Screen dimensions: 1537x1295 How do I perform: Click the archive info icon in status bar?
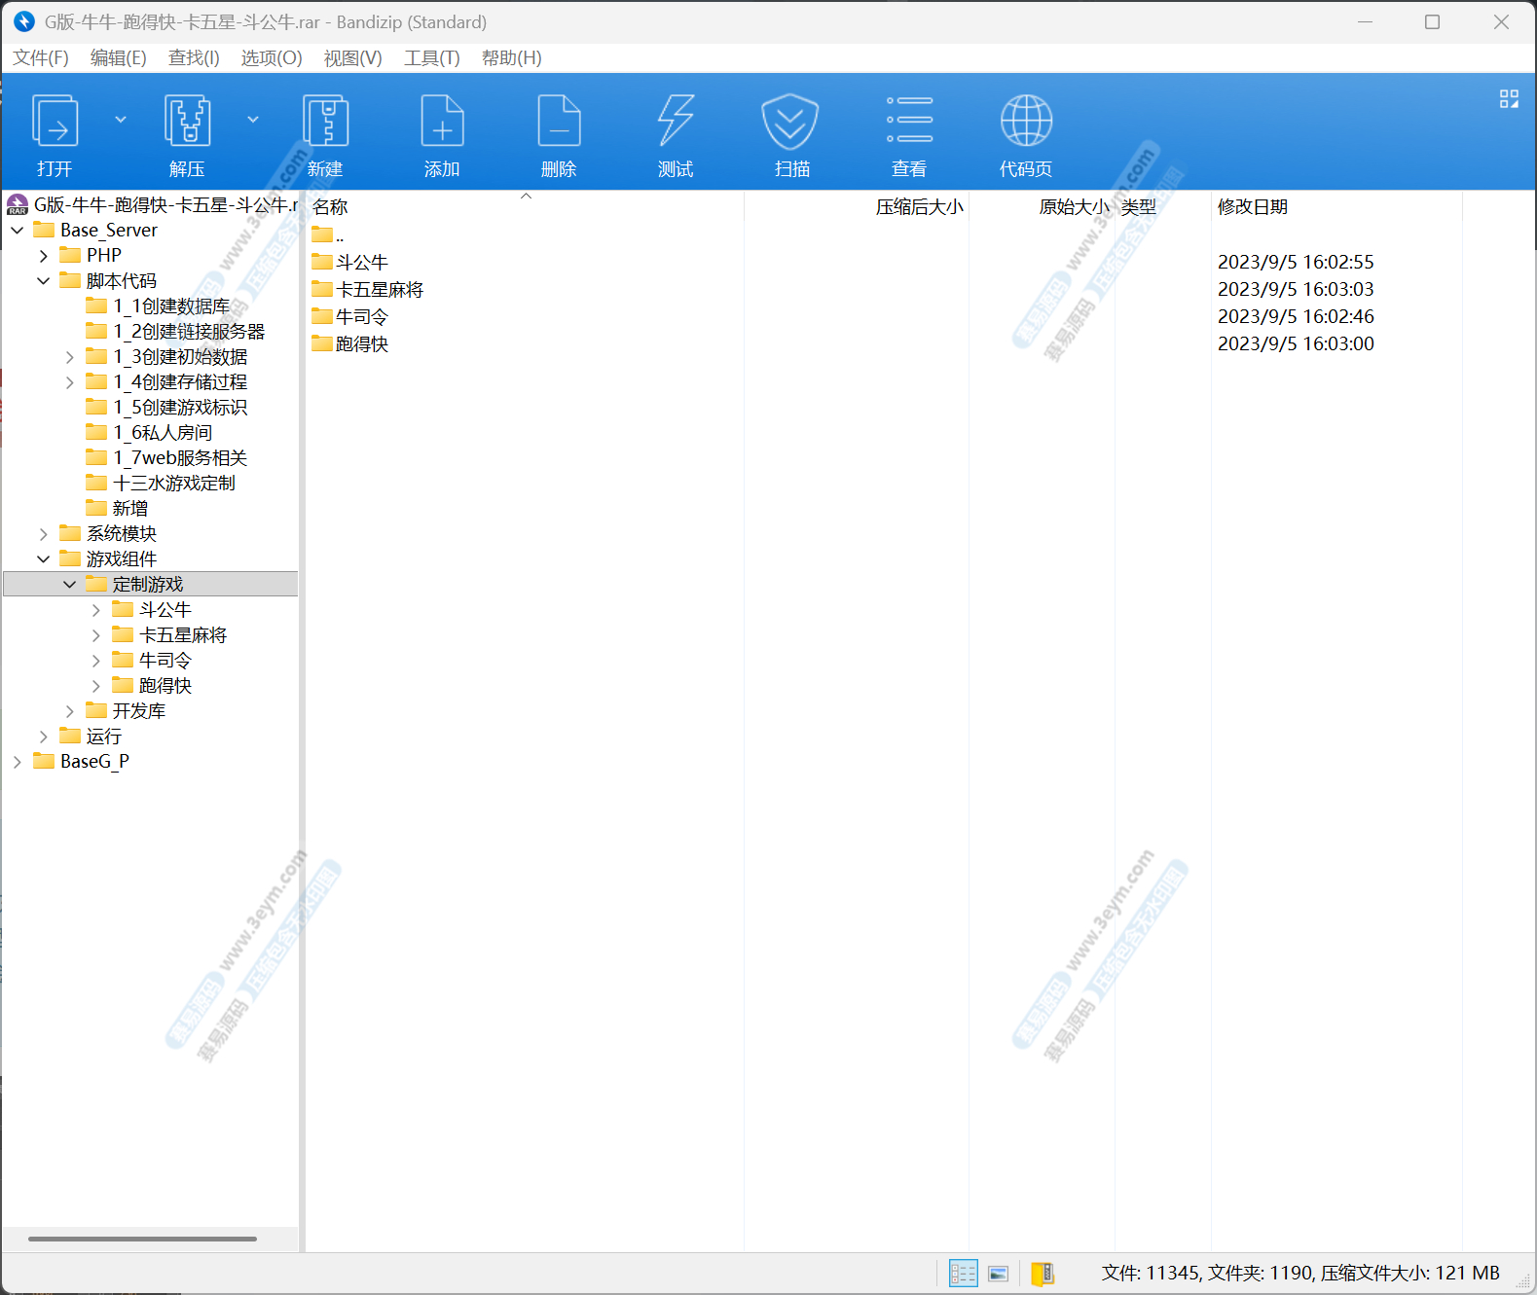(1043, 1274)
